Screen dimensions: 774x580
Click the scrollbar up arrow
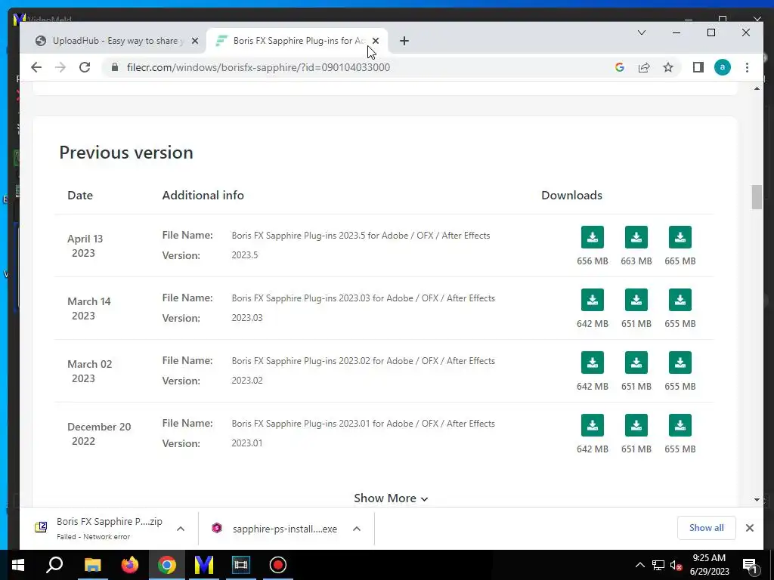coord(757,88)
